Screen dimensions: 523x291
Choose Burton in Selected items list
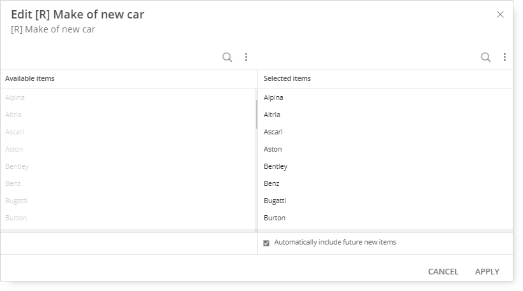pos(385,218)
